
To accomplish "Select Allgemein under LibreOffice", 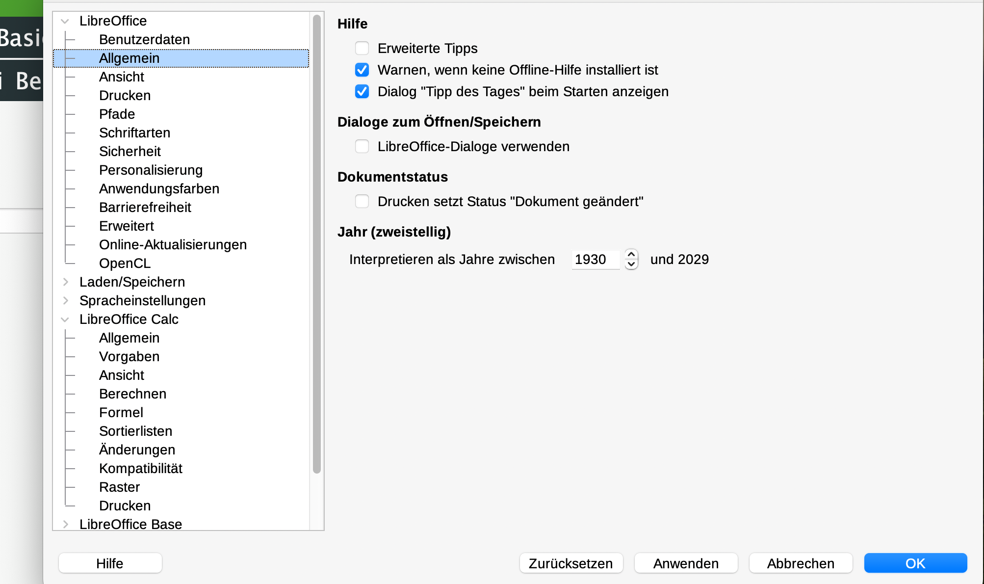I will point(129,58).
